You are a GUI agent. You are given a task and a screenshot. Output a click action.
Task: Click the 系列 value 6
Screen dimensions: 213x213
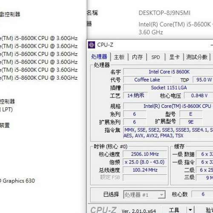point(135,114)
